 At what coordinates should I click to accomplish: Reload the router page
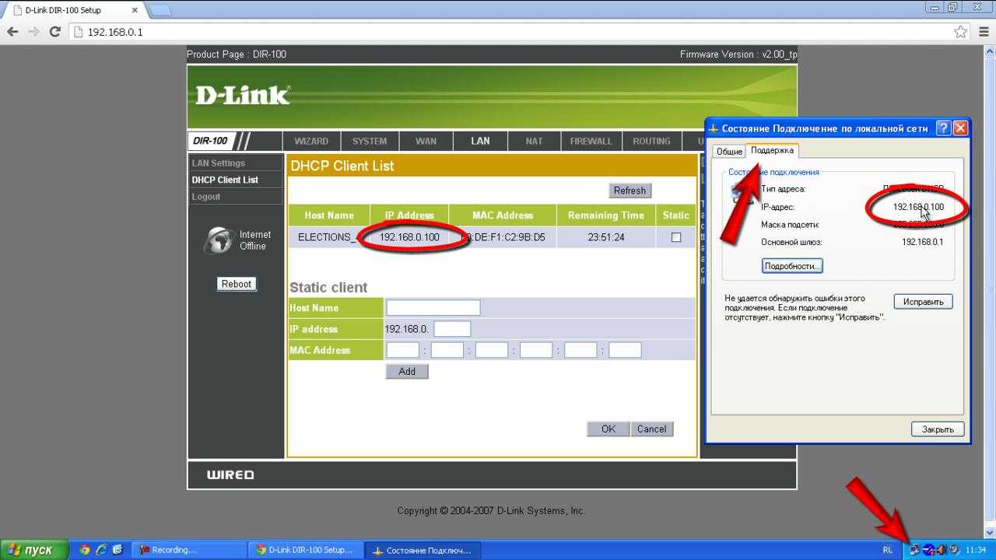tap(54, 32)
